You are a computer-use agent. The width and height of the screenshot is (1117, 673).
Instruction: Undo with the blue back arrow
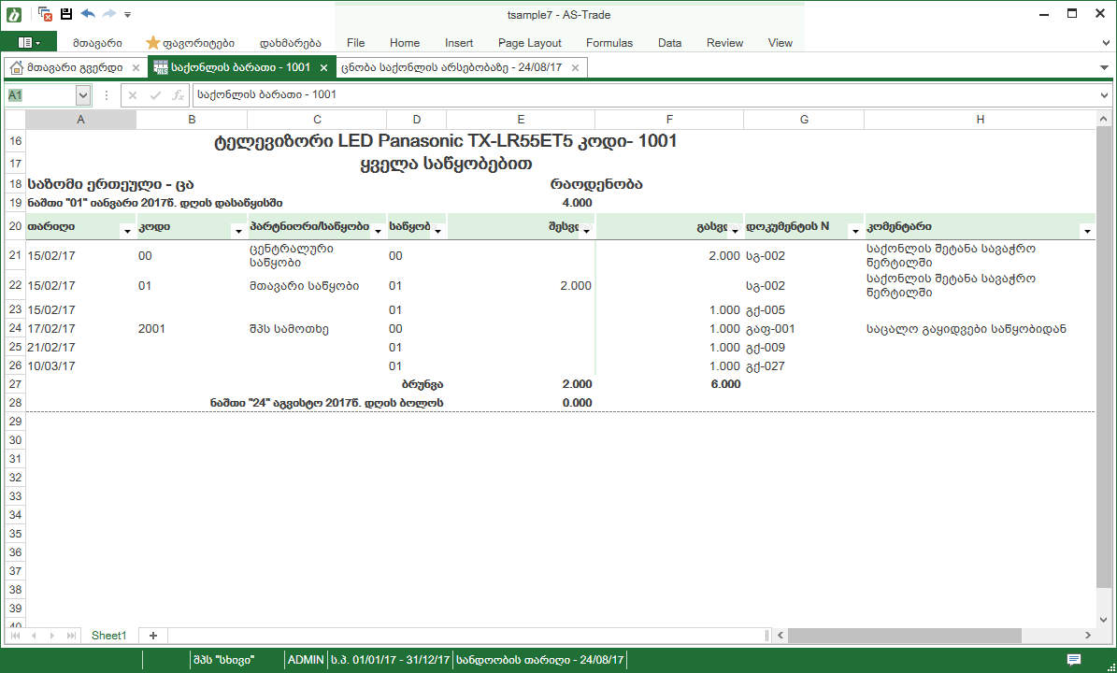coord(88,13)
